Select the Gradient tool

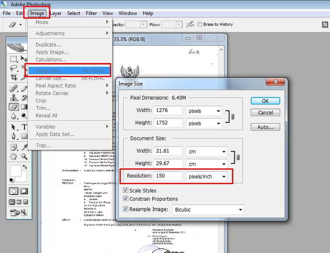[x=24, y=107]
